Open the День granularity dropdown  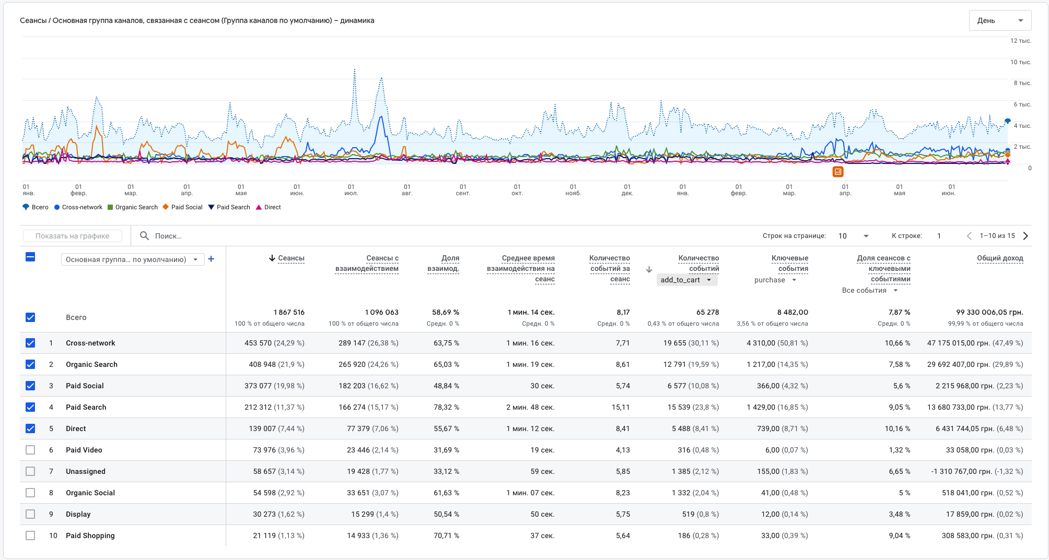[x=999, y=20]
